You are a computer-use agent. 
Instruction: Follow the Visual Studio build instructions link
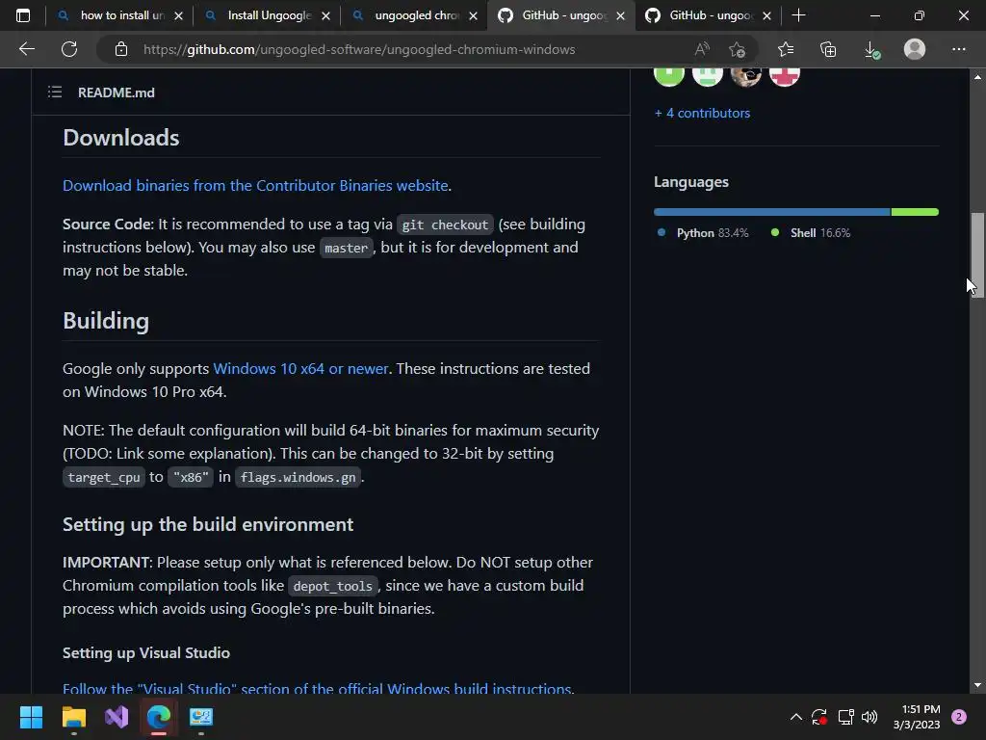pyautogui.click(x=318, y=688)
